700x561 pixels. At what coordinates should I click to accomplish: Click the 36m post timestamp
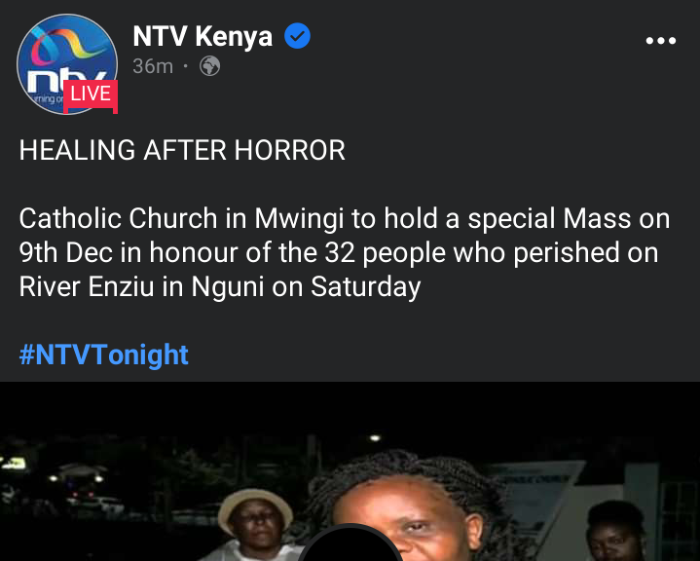153,66
